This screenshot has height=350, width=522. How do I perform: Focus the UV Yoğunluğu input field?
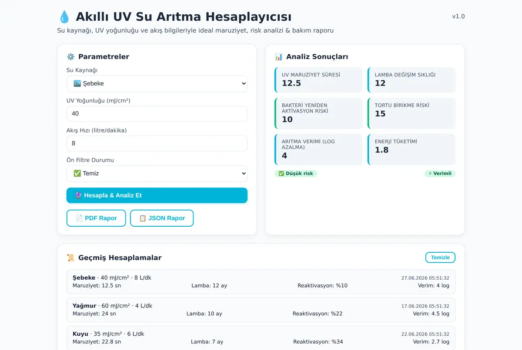pos(157,113)
